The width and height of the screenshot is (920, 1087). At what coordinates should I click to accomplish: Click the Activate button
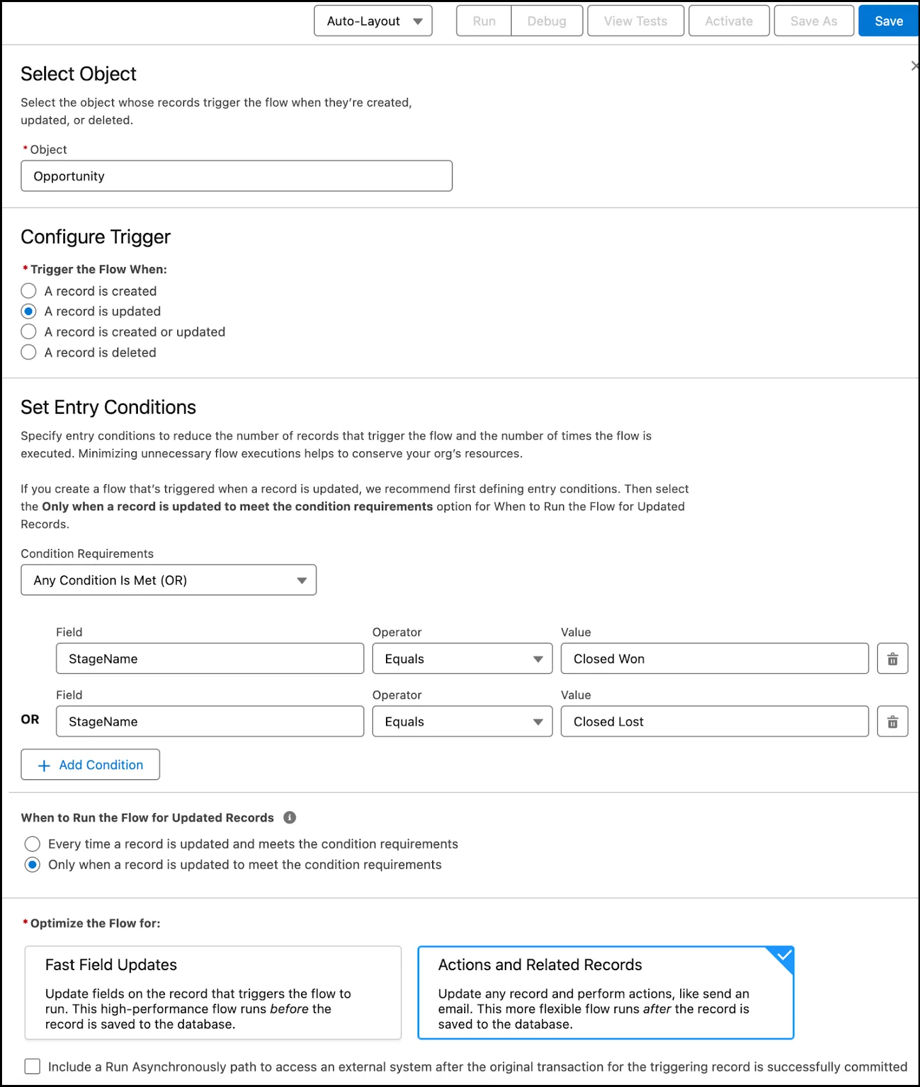[729, 21]
